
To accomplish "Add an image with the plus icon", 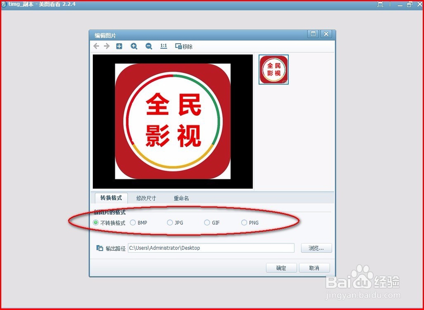I will click(119, 46).
